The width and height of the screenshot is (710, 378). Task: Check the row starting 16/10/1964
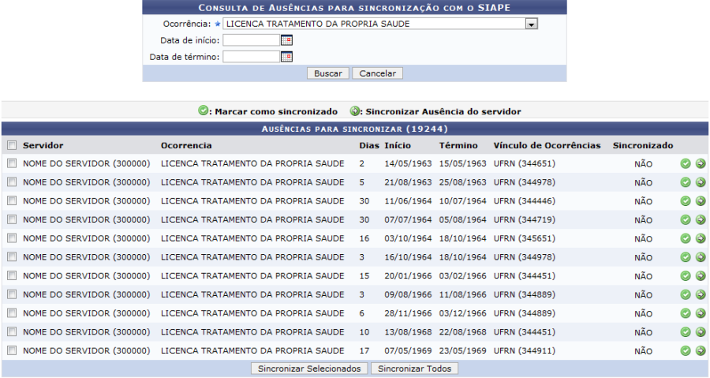pos(12,257)
